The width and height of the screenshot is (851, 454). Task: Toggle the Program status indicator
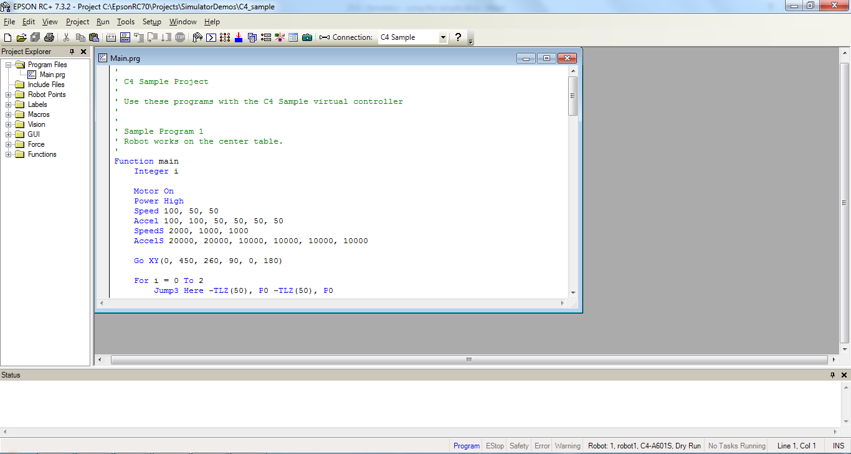466,445
